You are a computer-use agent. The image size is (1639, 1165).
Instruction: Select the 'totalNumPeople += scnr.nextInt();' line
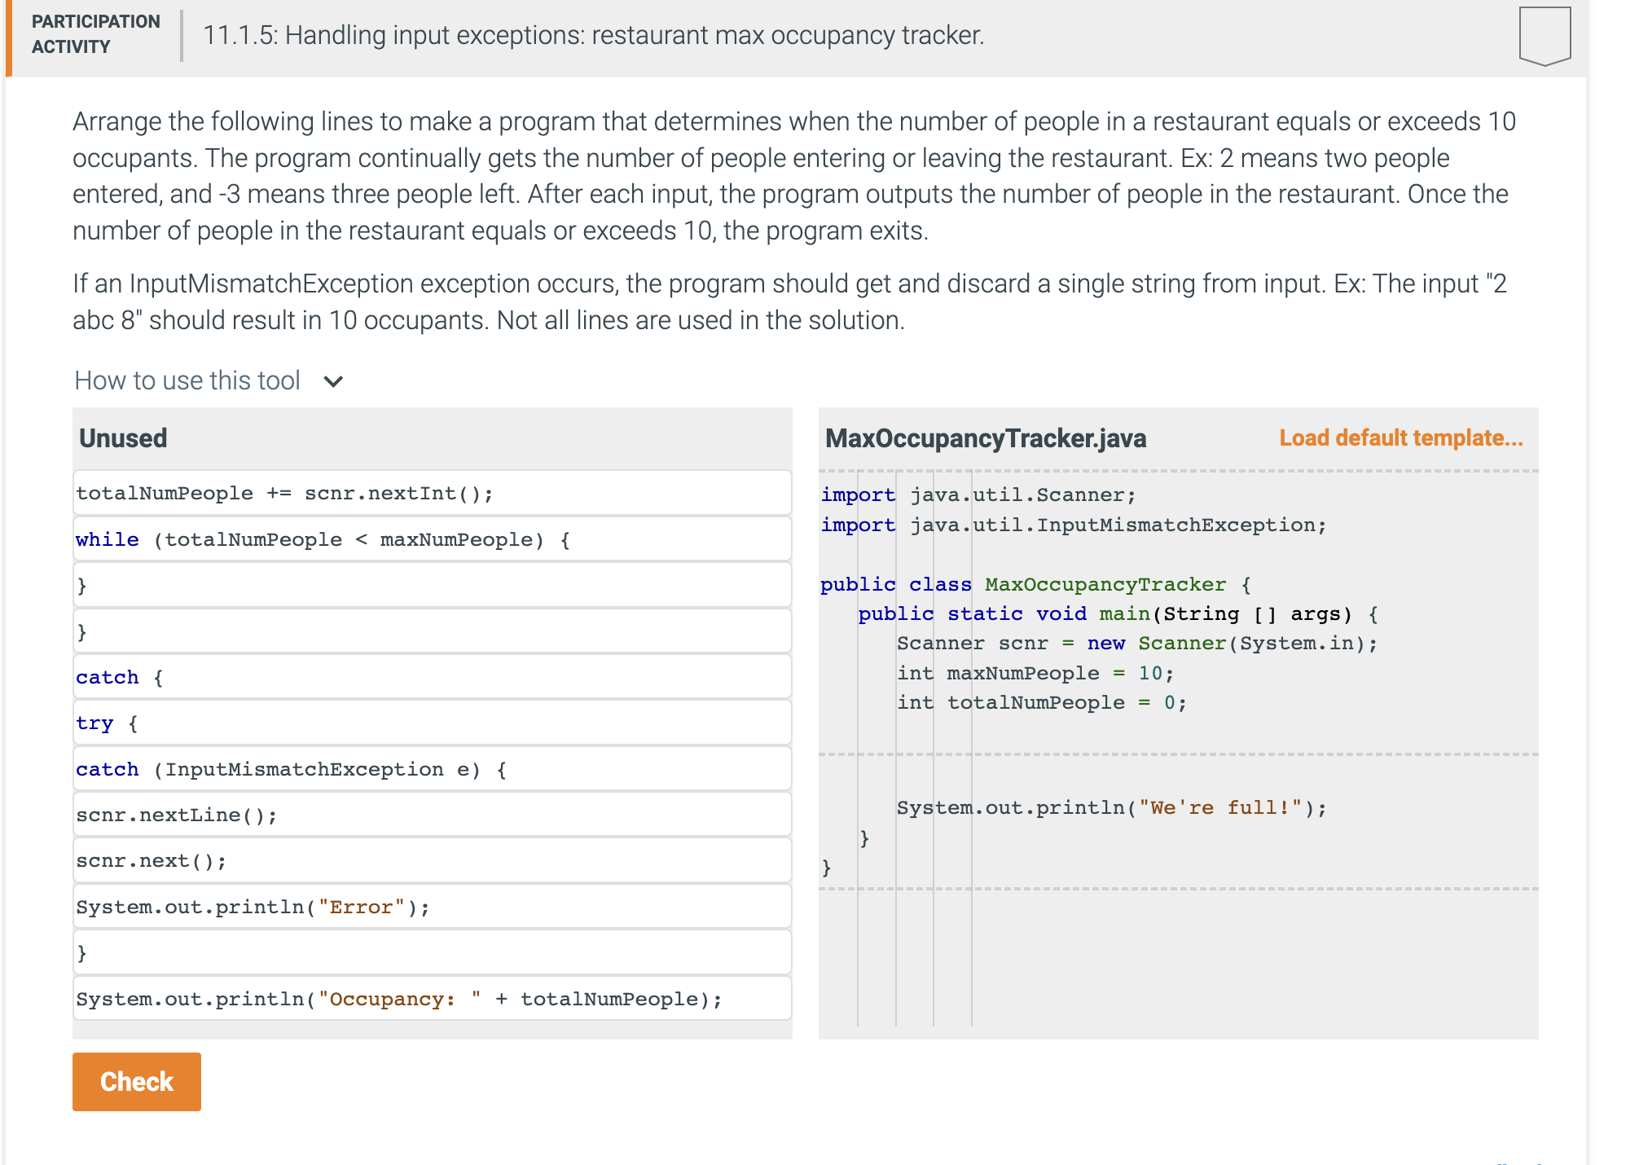(432, 492)
